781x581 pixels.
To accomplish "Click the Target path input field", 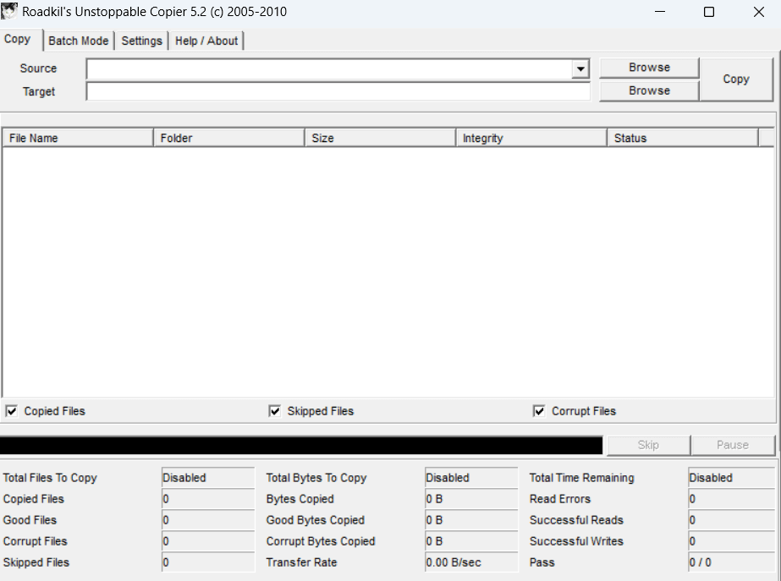I will pos(338,91).
